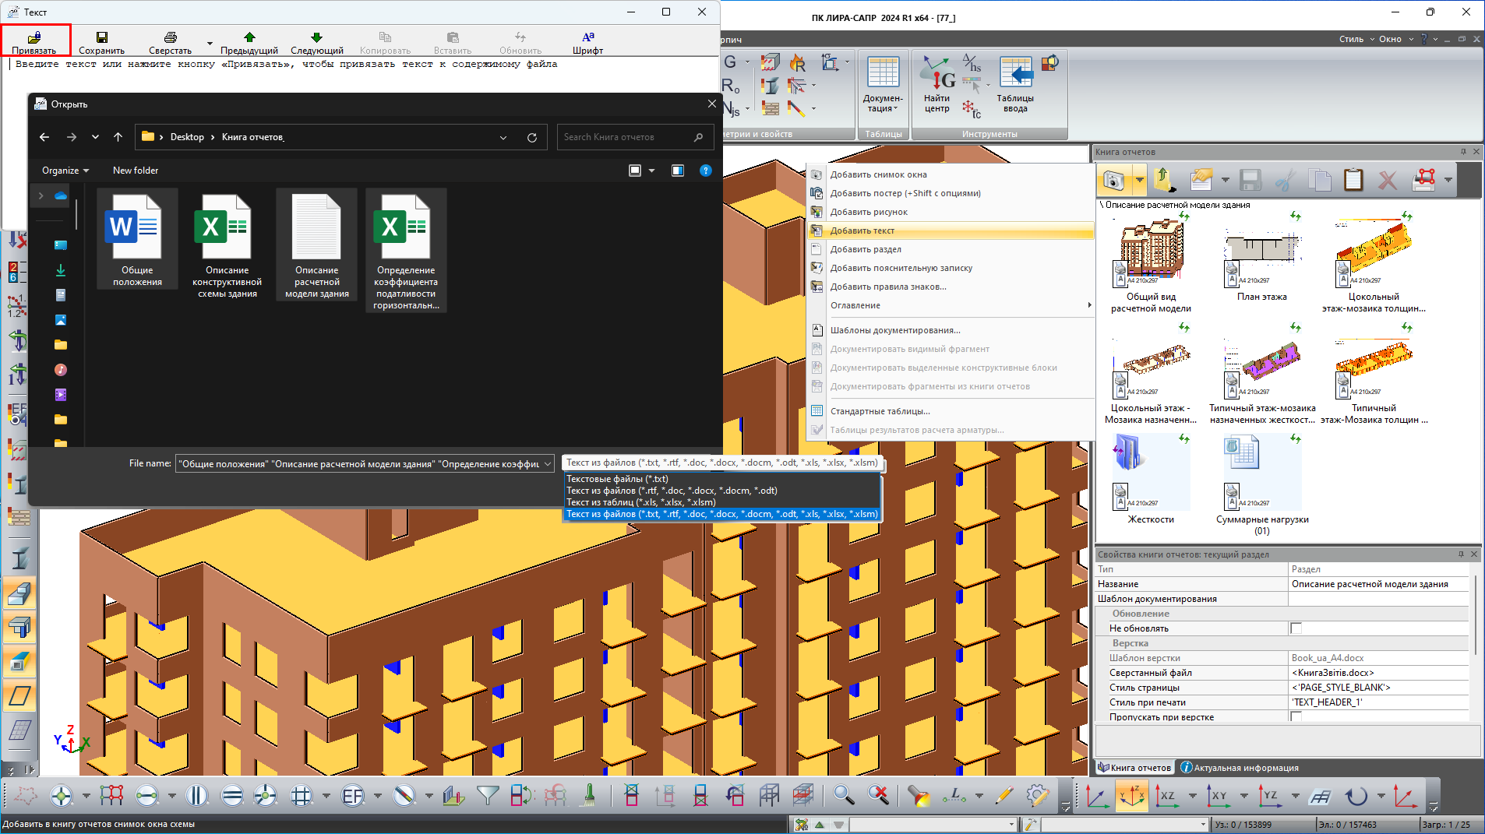1485x834 pixels.
Task: Choose Добавить раздел from context menu
Action: (866, 249)
